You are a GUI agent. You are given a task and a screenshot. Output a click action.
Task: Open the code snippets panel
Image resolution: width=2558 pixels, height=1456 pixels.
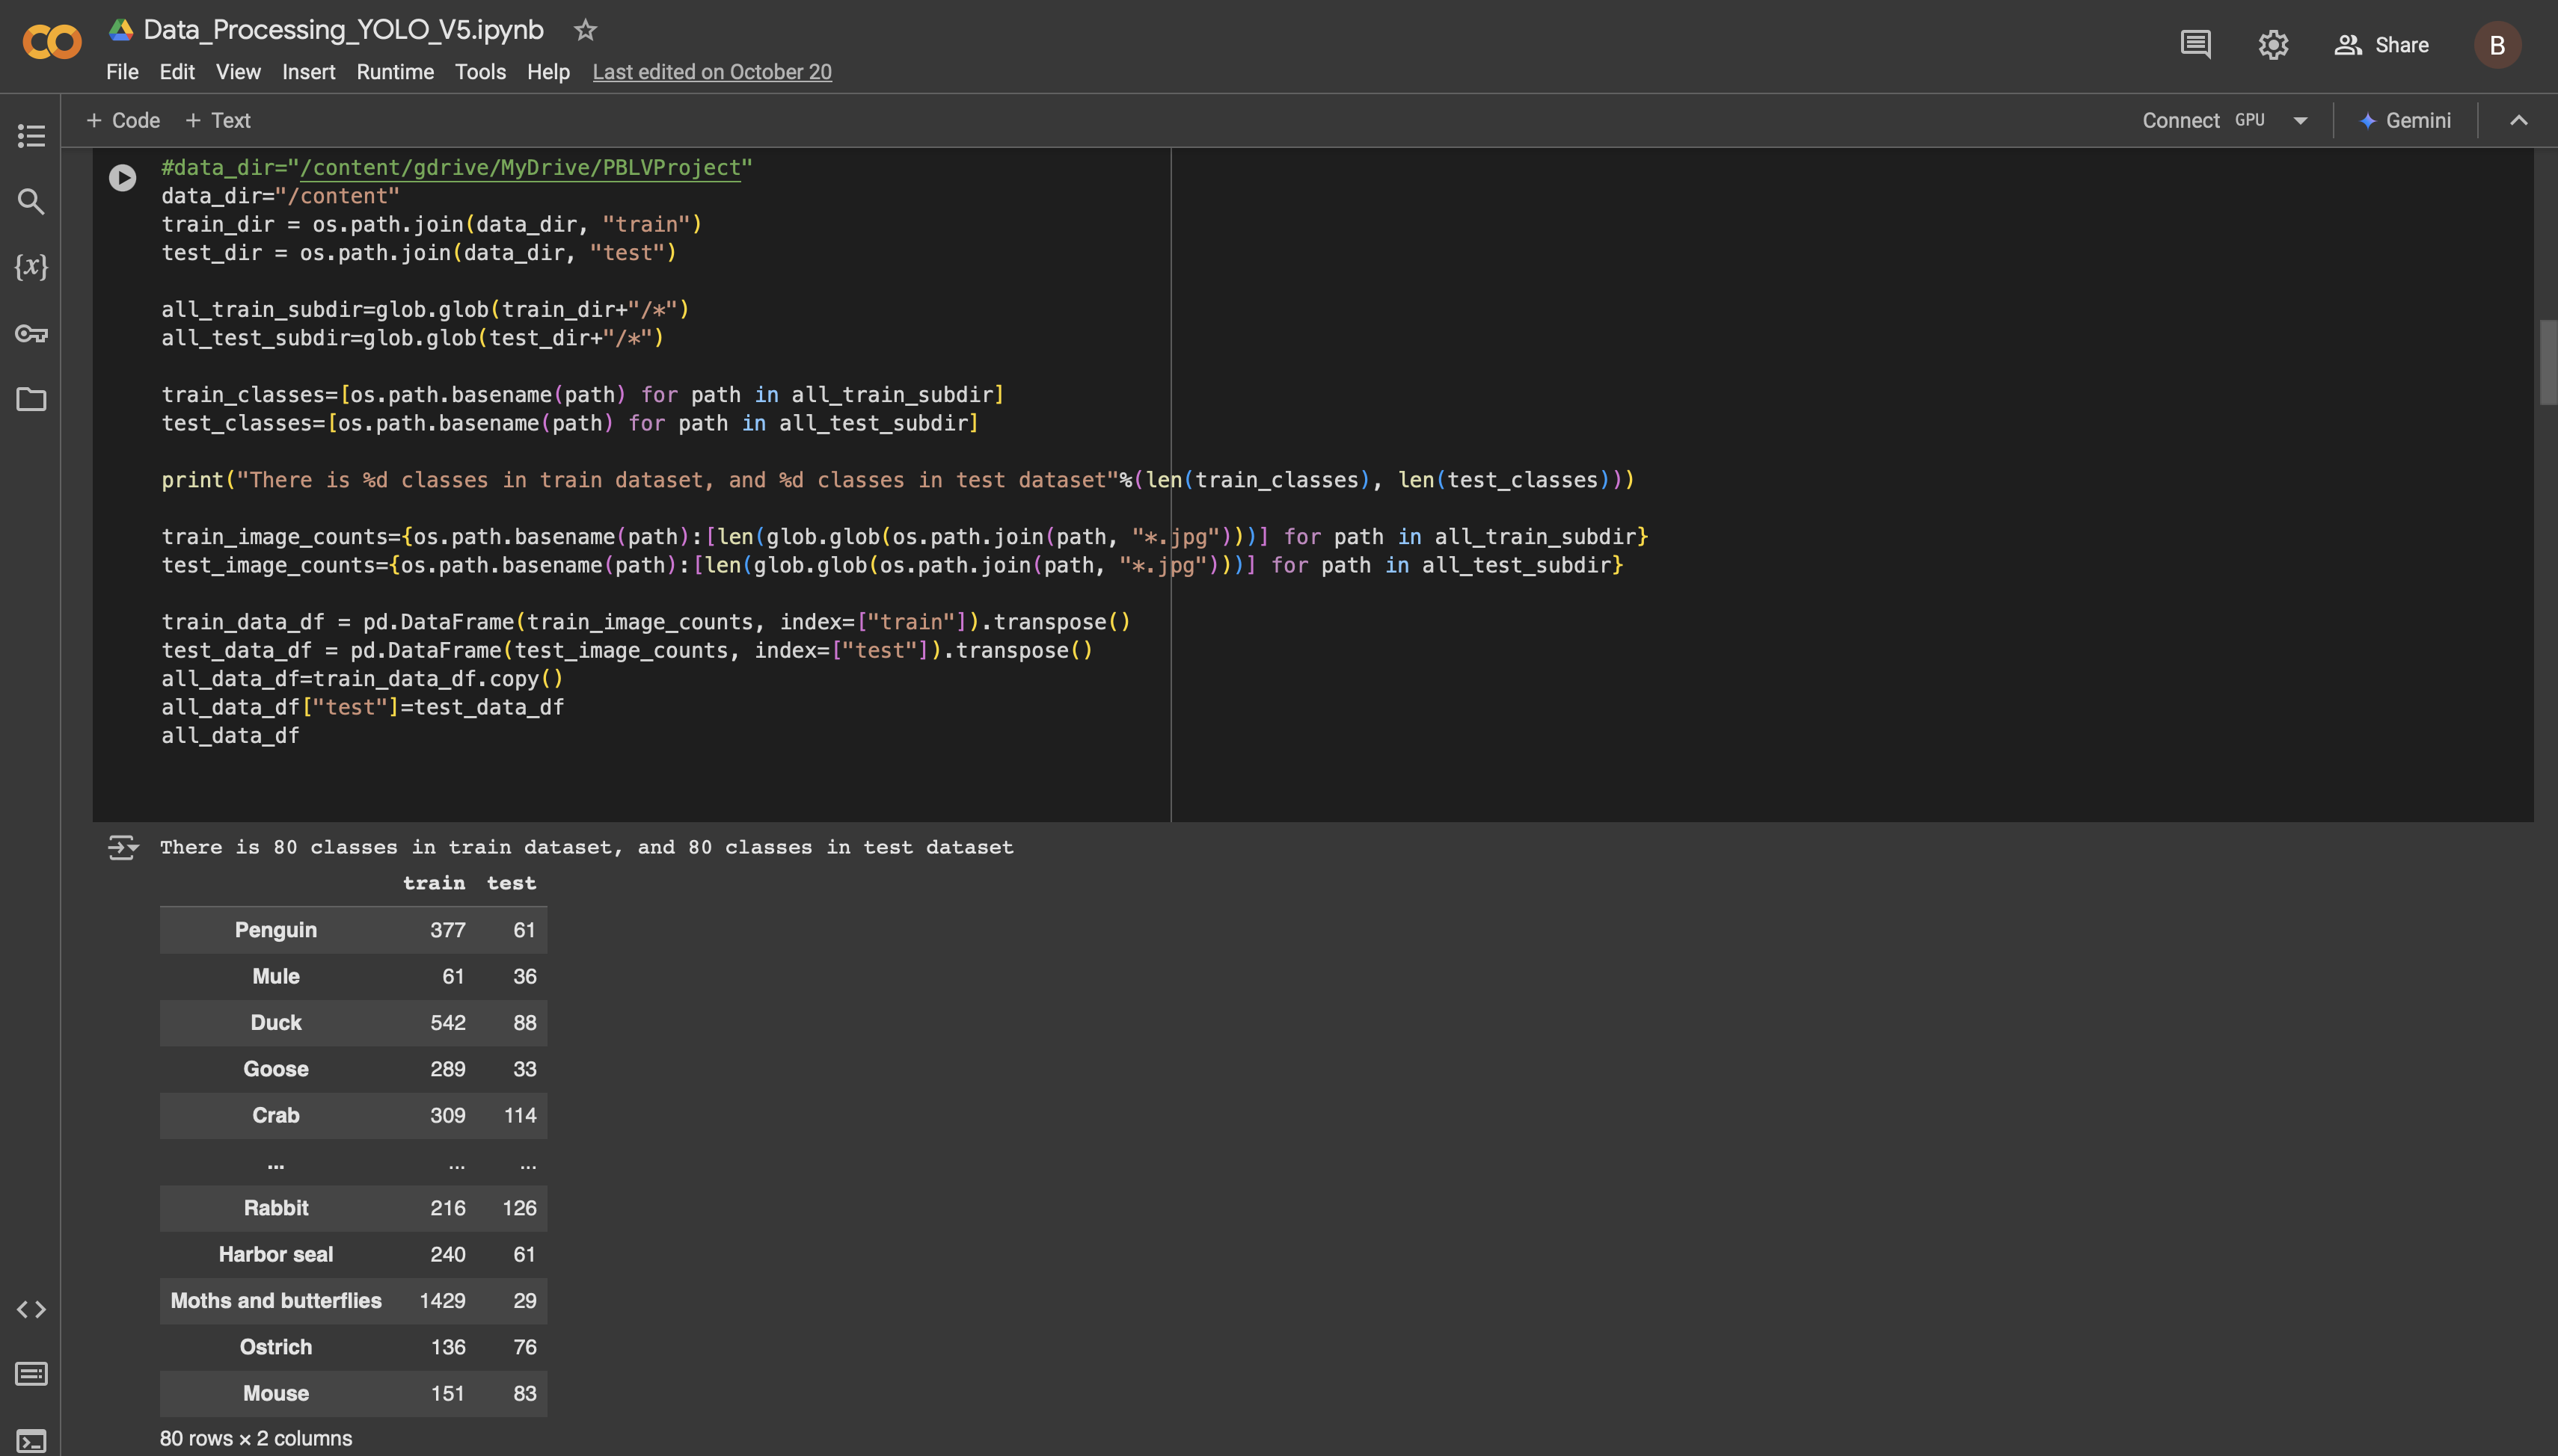[x=31, y=1308]
